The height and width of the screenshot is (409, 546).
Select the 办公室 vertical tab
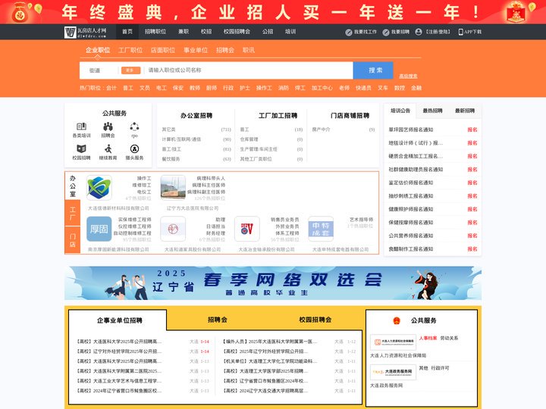73,186
